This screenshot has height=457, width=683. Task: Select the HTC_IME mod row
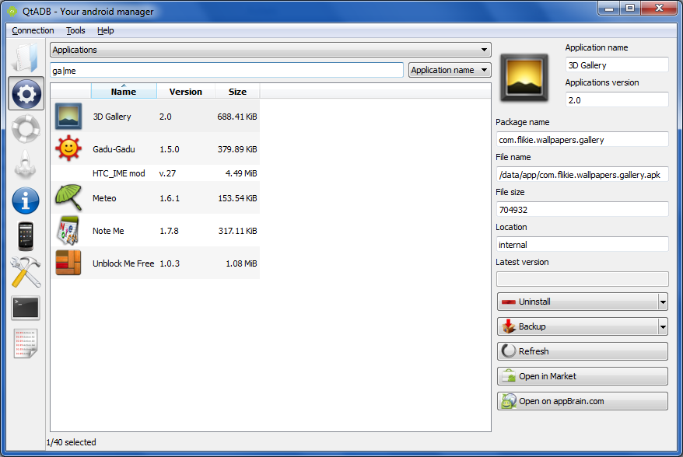[x=156, y=173]
